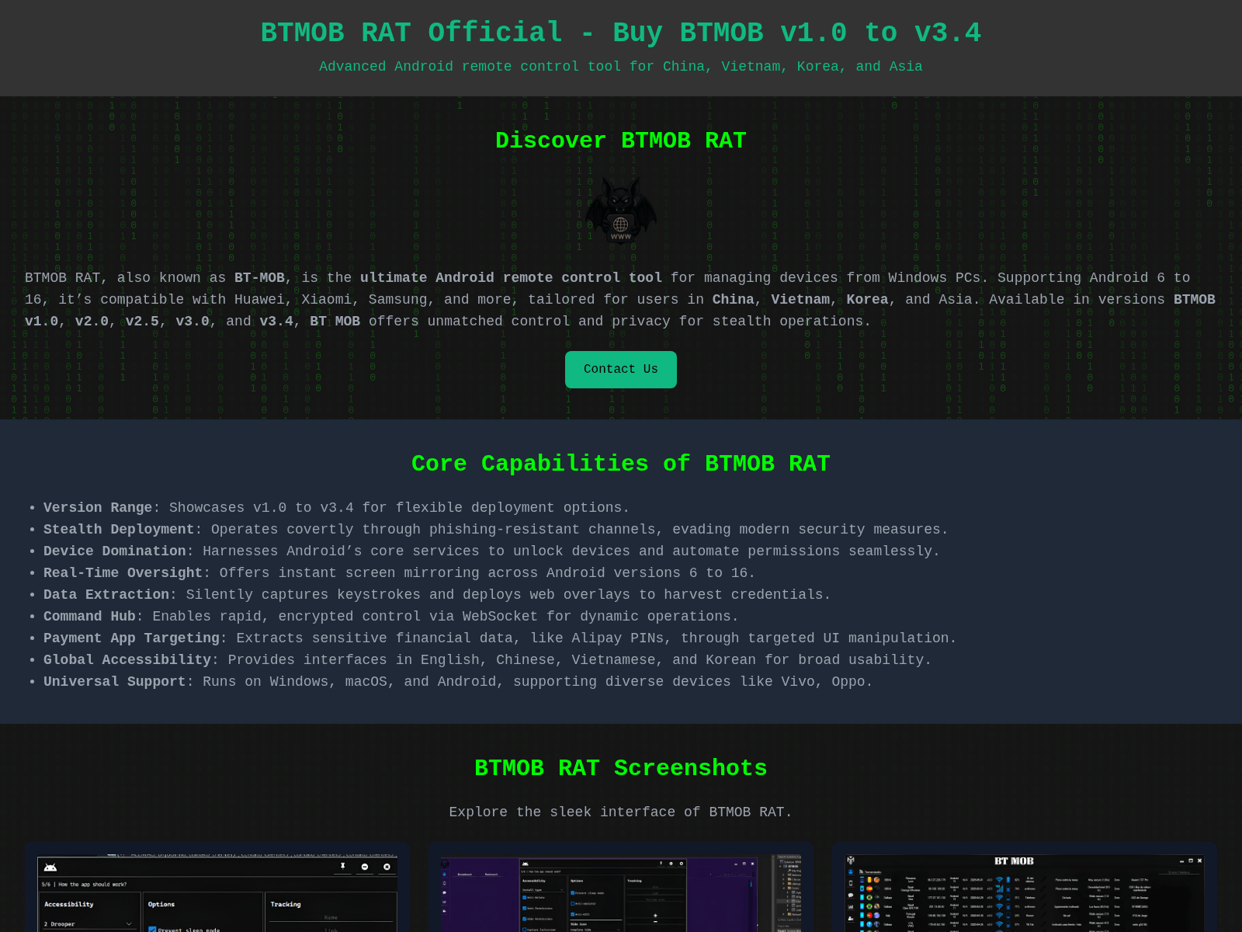Click the Wi-Fi signal icon on the first device row
Image resolution: width=1242 pixels, height=932 pixels.
[999, 879]
